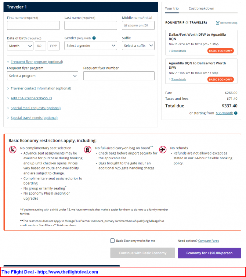The width and height of the screenshot is (246, 277).
Task: Click the no carry-on bag icon
Action: (88, 150)
